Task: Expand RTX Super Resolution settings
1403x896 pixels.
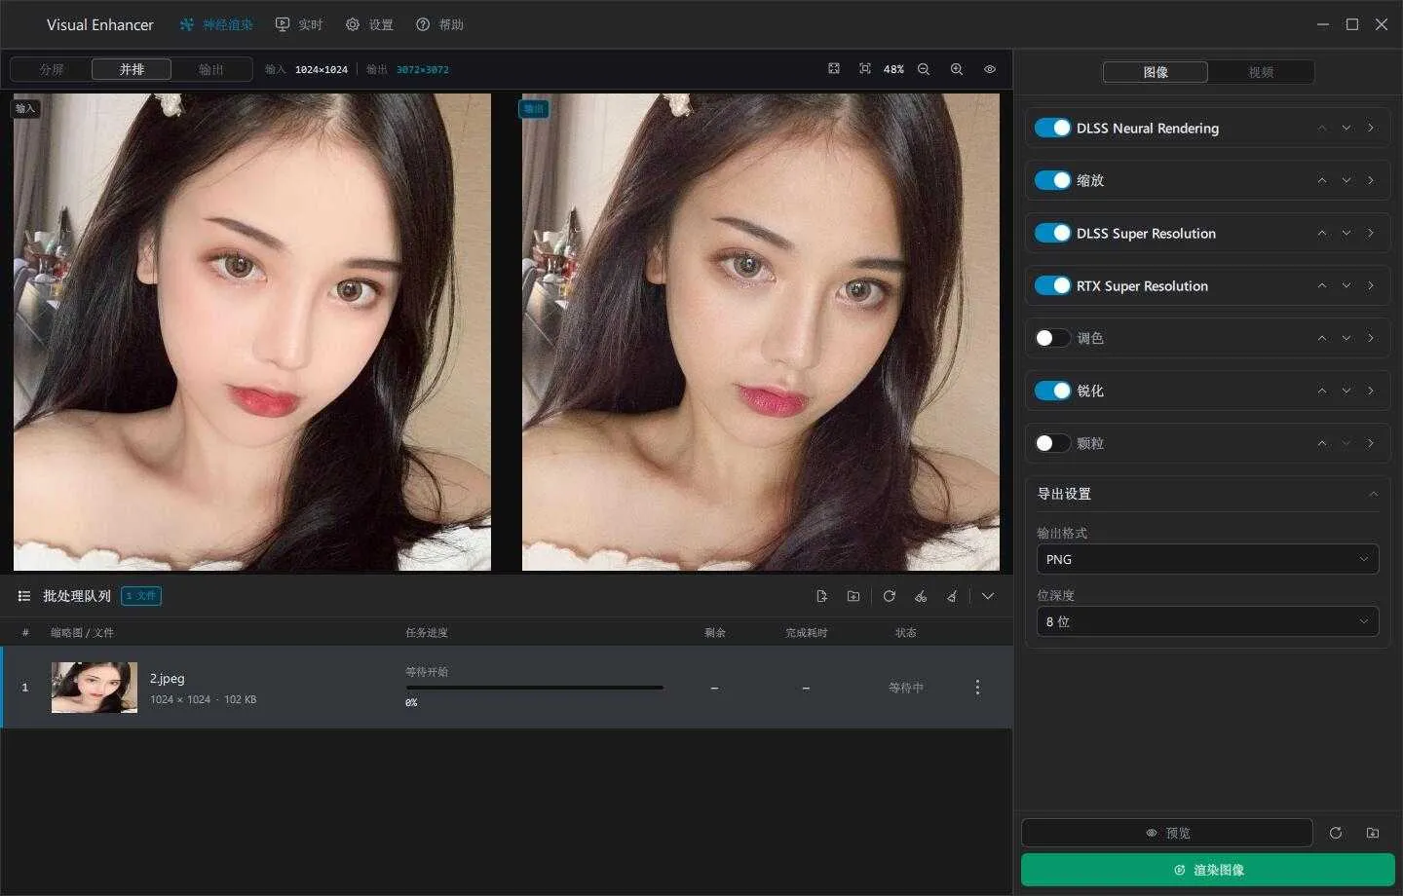Action: [1371, 285]
